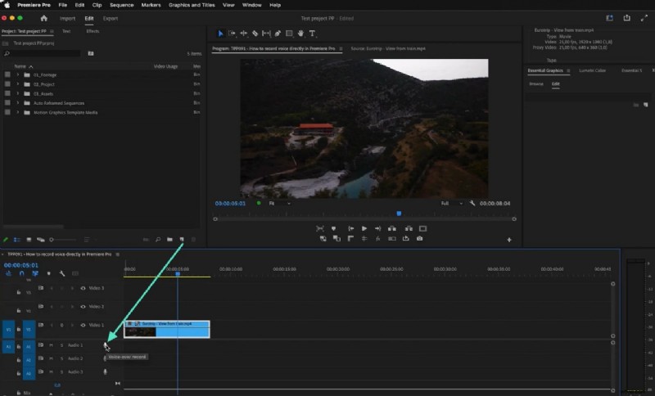The height and width of the screenshot is (396, 655).
Task: Open Project panel hamburger menu
Action: (52, 31)
